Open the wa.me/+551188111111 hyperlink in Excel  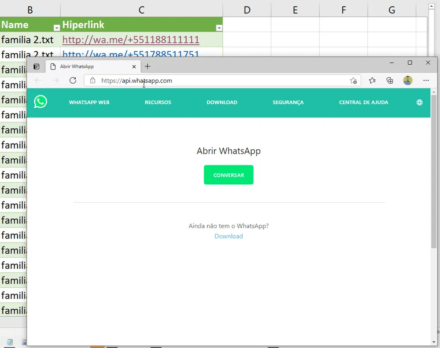(131, 40)
